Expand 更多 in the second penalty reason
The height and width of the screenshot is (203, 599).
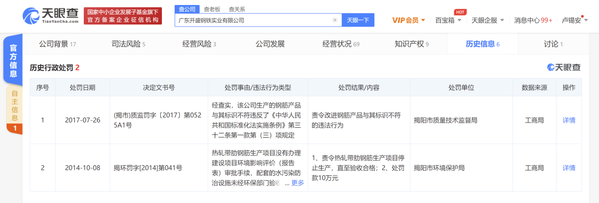click(x=298, y=183)
